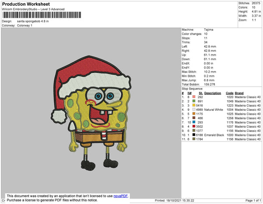Click the Max Jump value 6.8 mm
263x204 pixels.
click(x=209, y=80)
